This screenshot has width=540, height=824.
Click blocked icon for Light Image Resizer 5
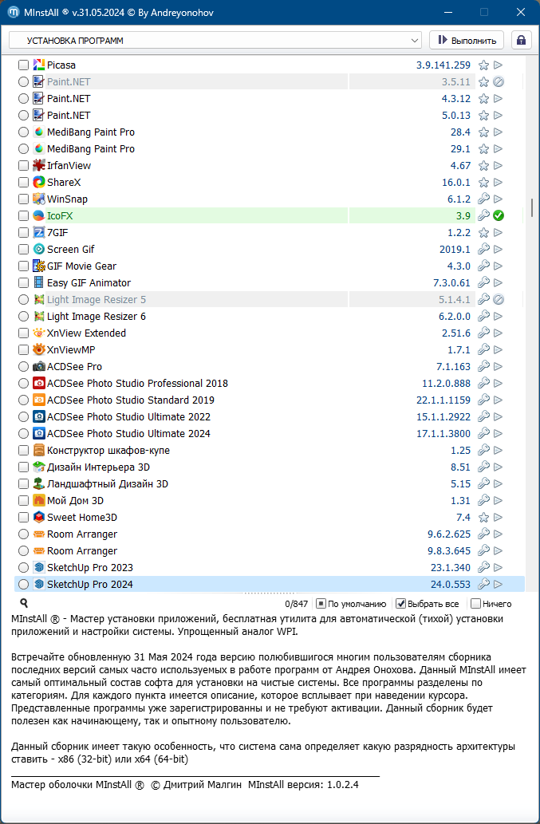[x=499, y=300]
